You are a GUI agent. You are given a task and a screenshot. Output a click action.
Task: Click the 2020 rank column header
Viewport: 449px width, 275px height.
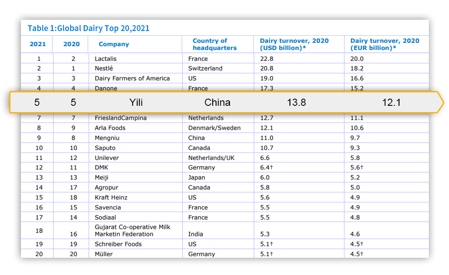[71, 44]
